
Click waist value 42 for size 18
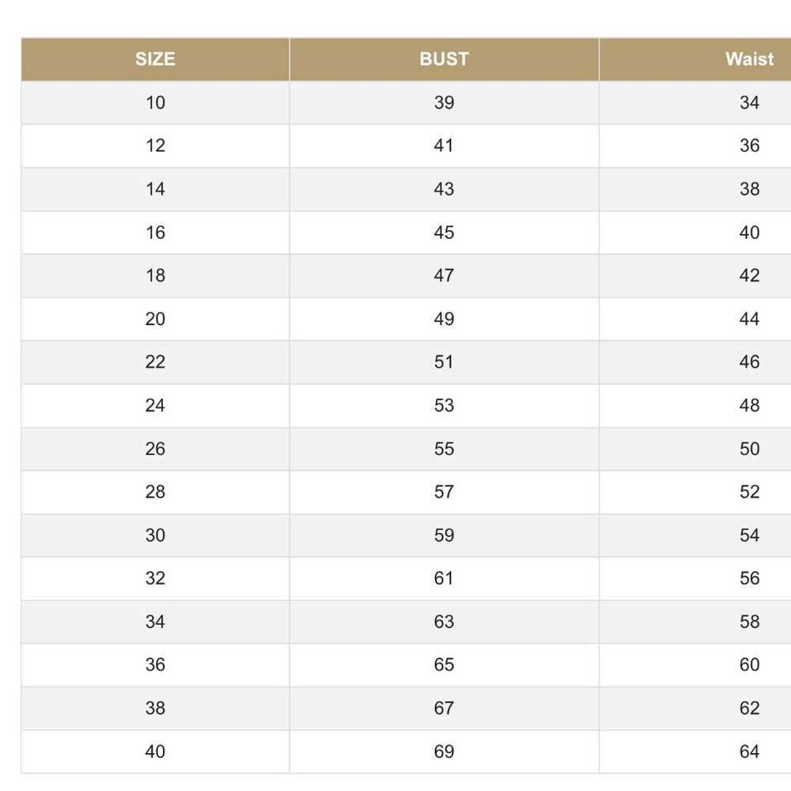pyautogui.click(x=749, y=275)
